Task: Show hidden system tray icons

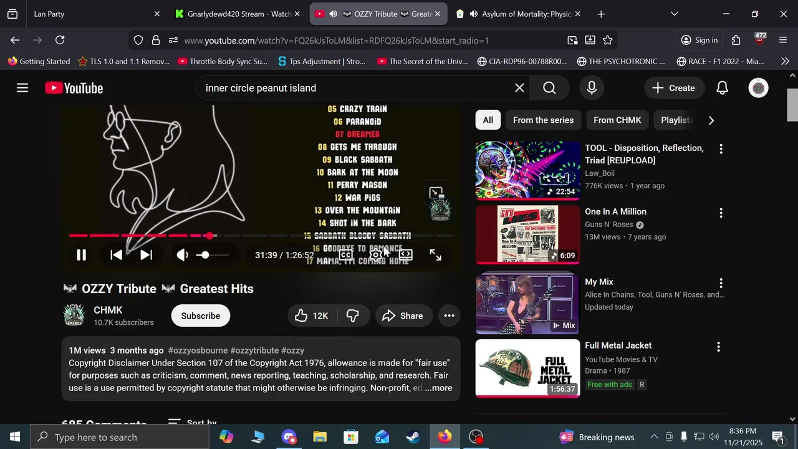Action: tap(654, 437)
